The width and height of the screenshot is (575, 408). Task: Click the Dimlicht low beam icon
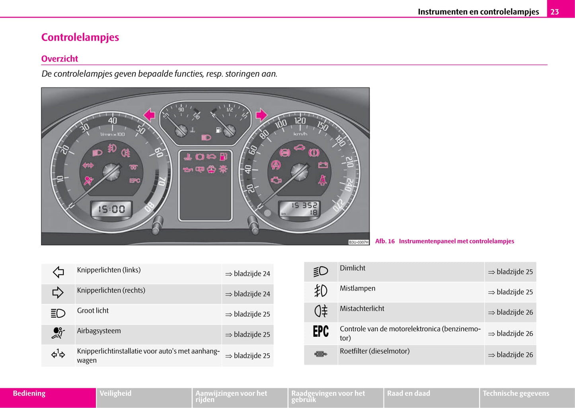(321, 271)
